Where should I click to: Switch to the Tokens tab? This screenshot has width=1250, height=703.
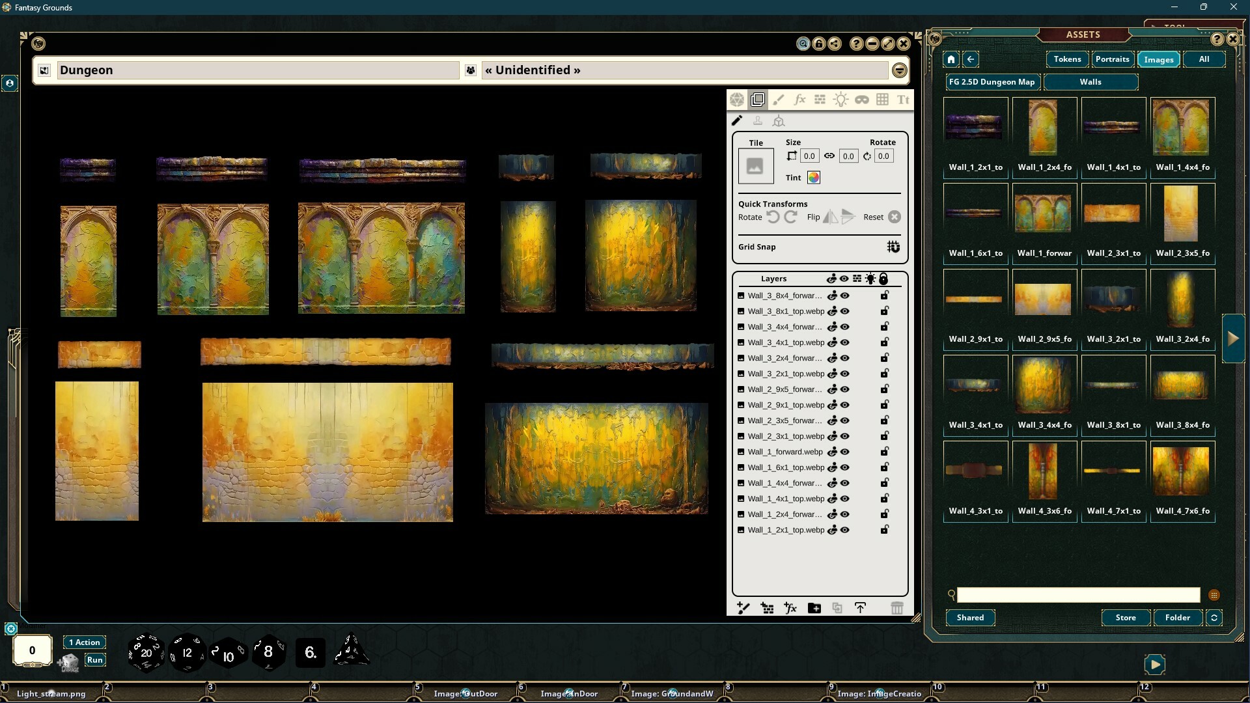(x=1066, y=59)
